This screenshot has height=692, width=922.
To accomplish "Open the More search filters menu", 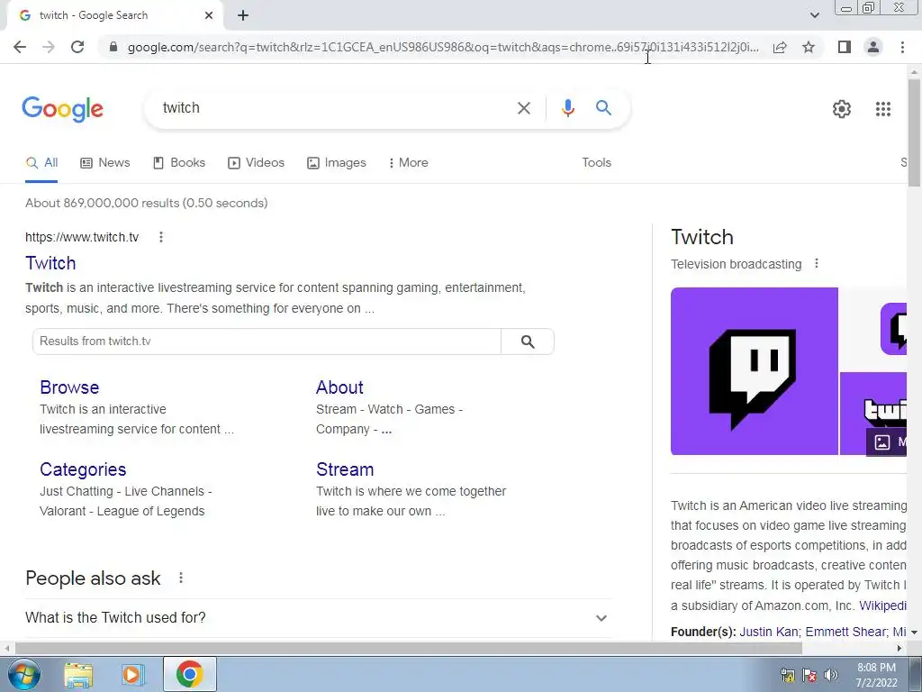I will click(x=408, y=163).
